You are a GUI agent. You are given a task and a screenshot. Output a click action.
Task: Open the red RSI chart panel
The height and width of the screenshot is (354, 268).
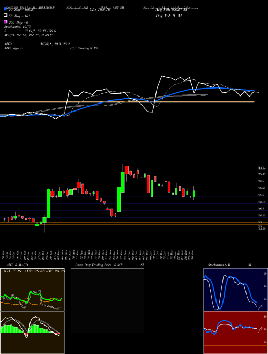[235, 333]
